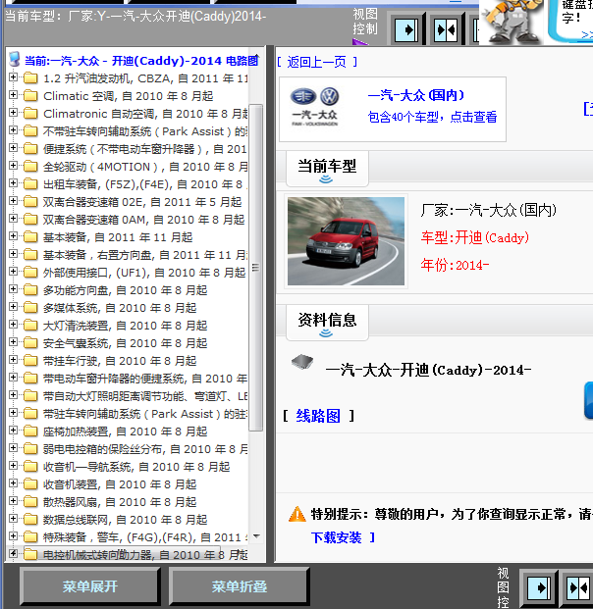This screenshot has height=609, width=593.
Task: Click the folder icon for 收音机装置
Action: [30, 483]
